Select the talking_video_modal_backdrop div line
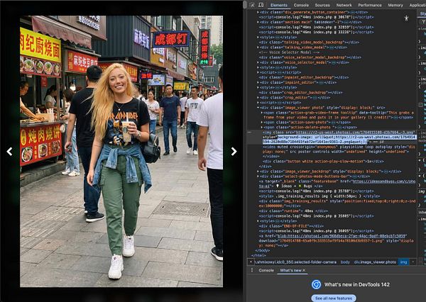This screenshot has width=426, height=302. 309,43
